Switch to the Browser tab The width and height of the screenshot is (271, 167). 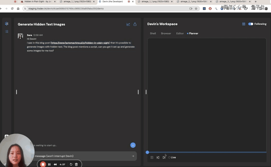coord(166,34)
